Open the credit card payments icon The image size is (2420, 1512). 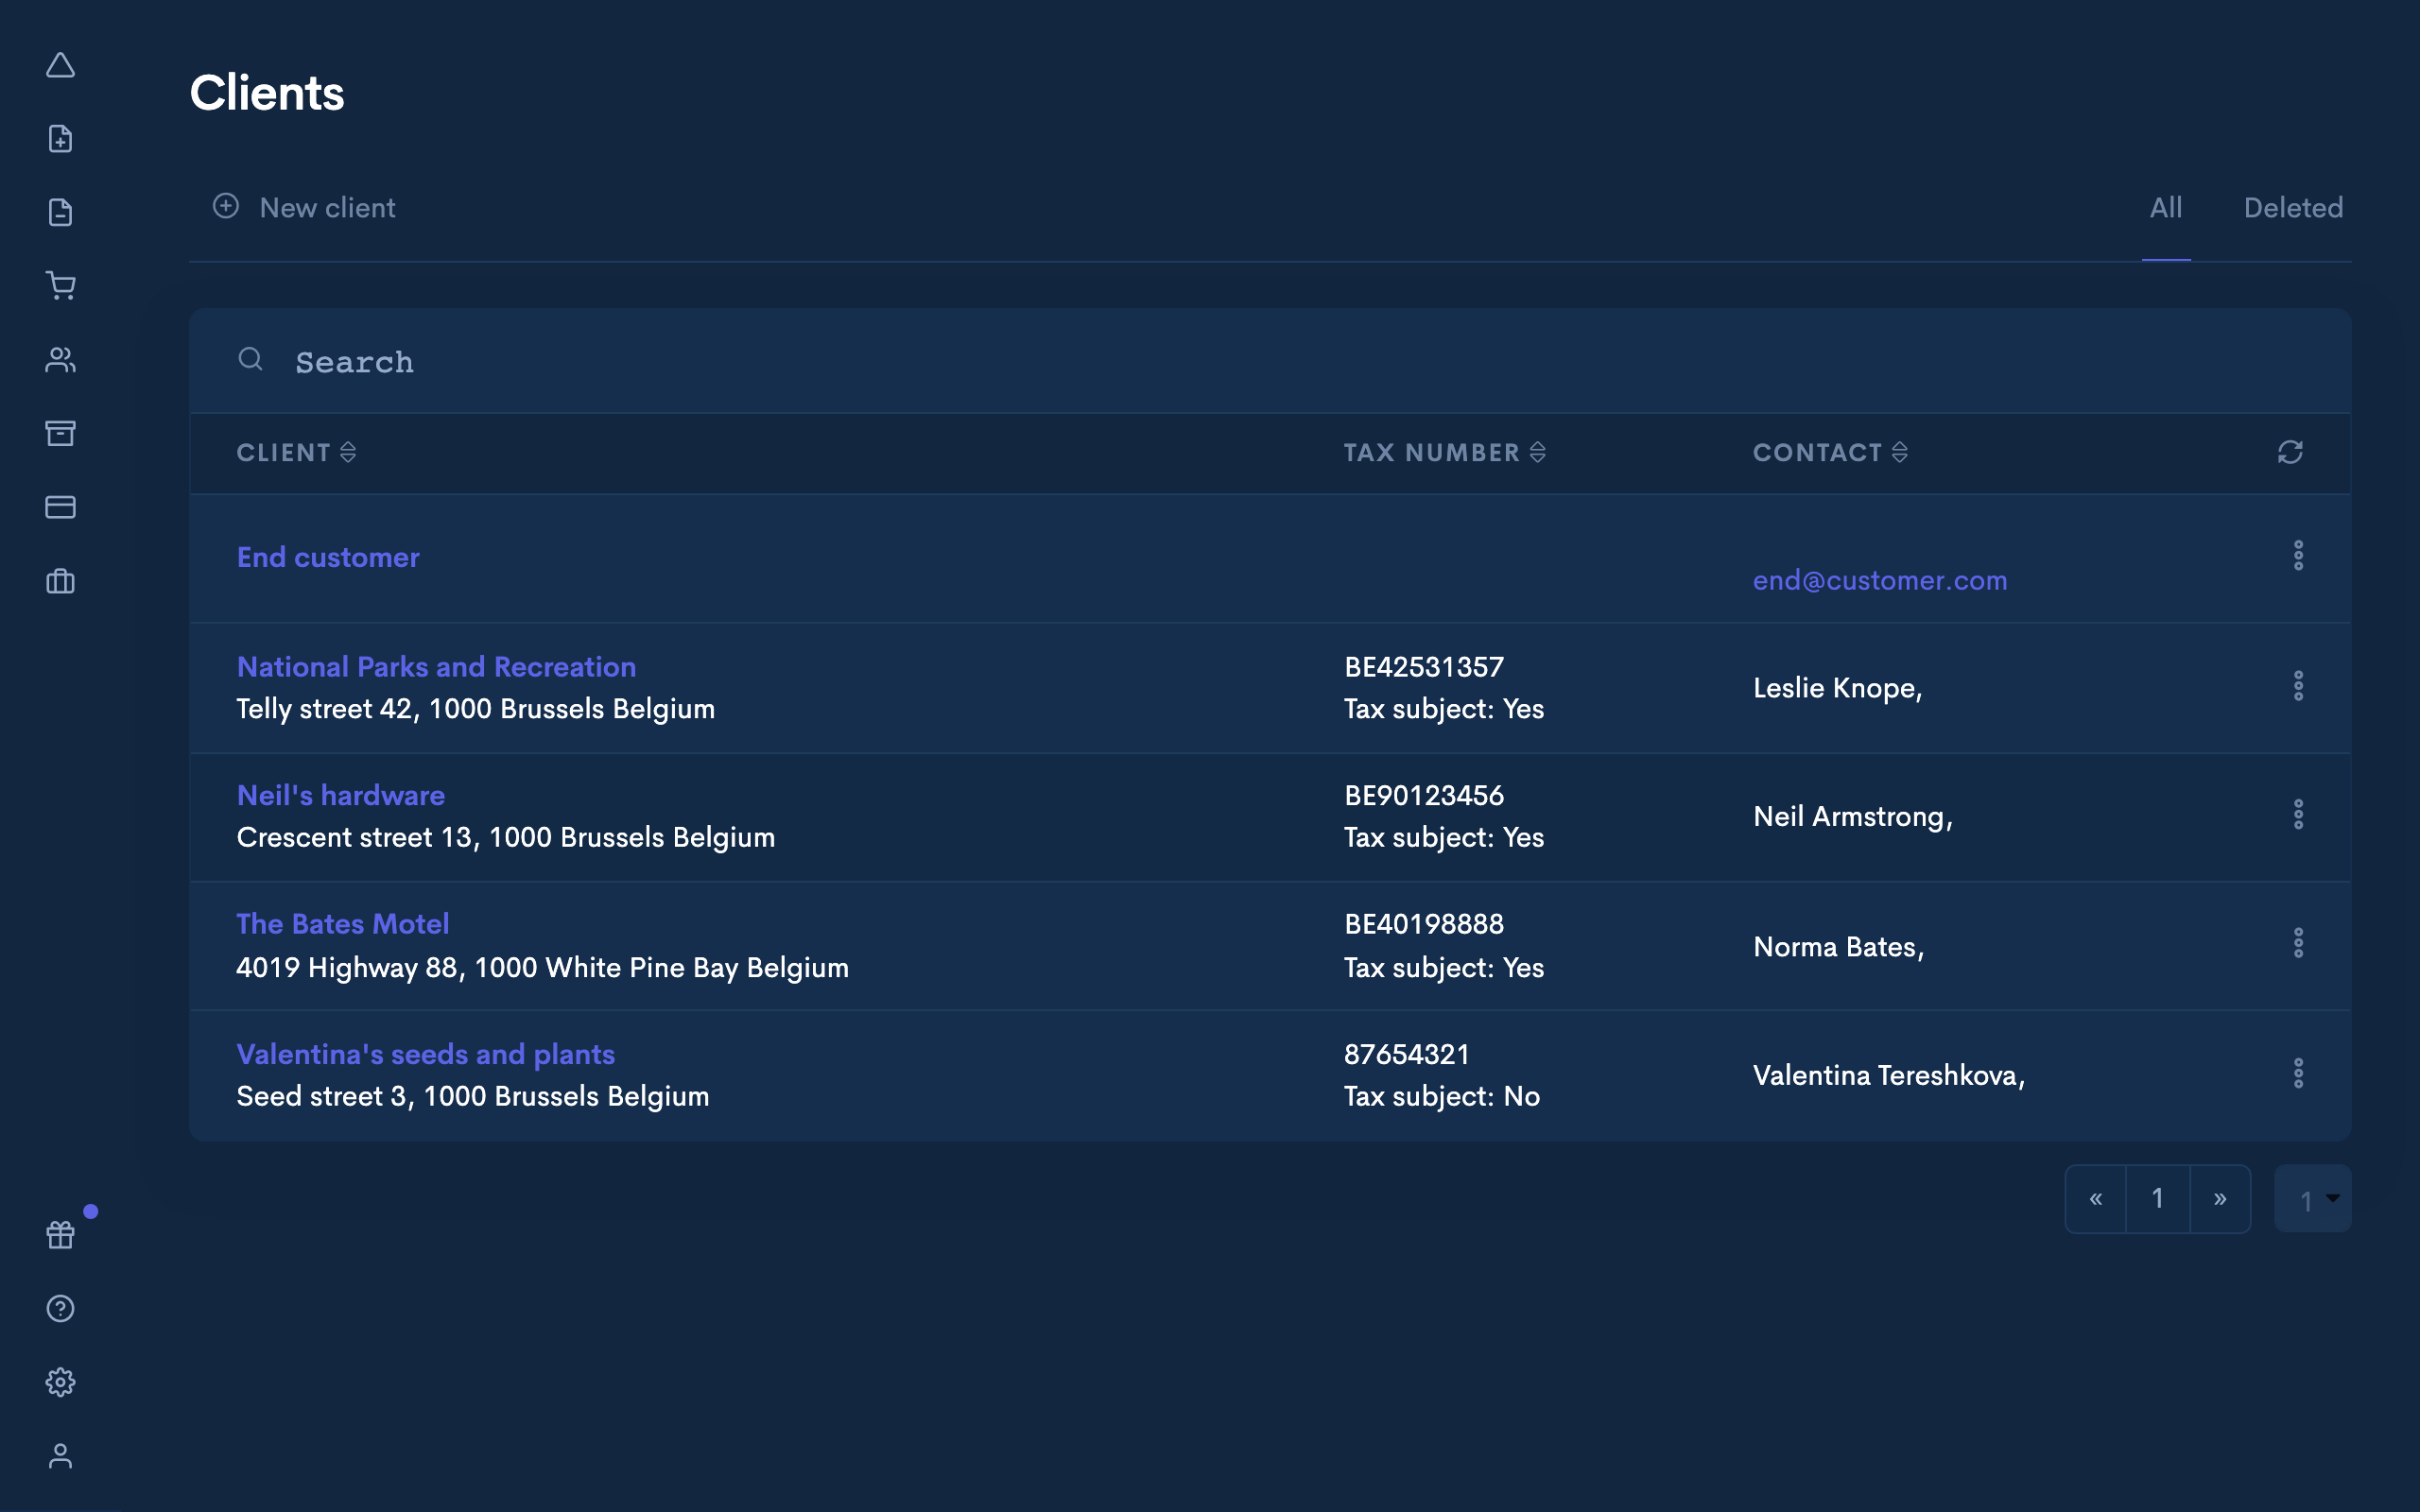pos(60,507)
